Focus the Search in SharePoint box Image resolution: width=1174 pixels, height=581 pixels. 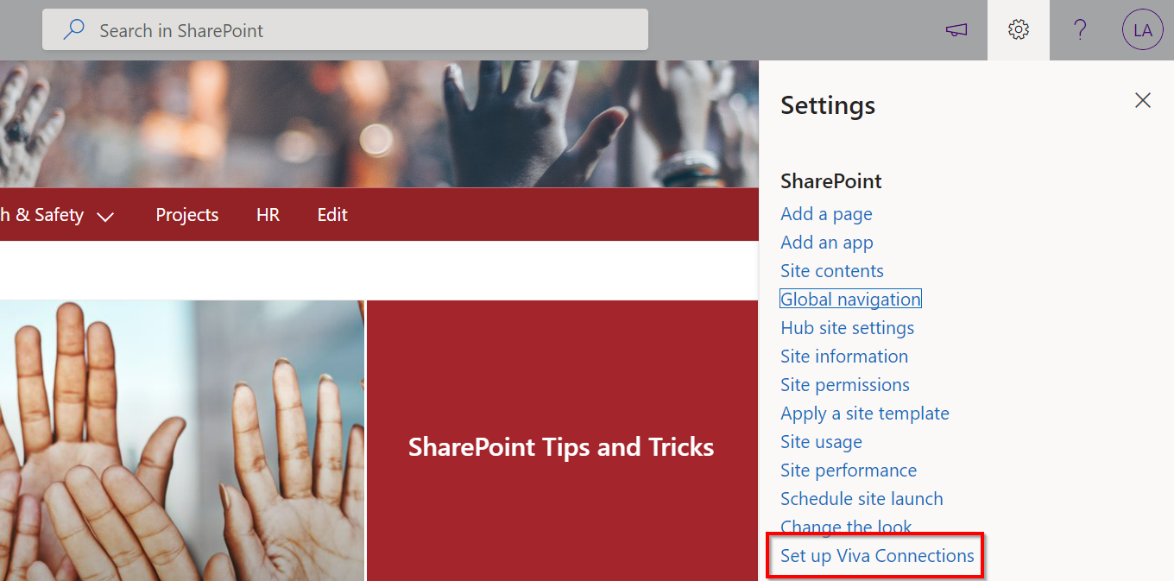345,30
